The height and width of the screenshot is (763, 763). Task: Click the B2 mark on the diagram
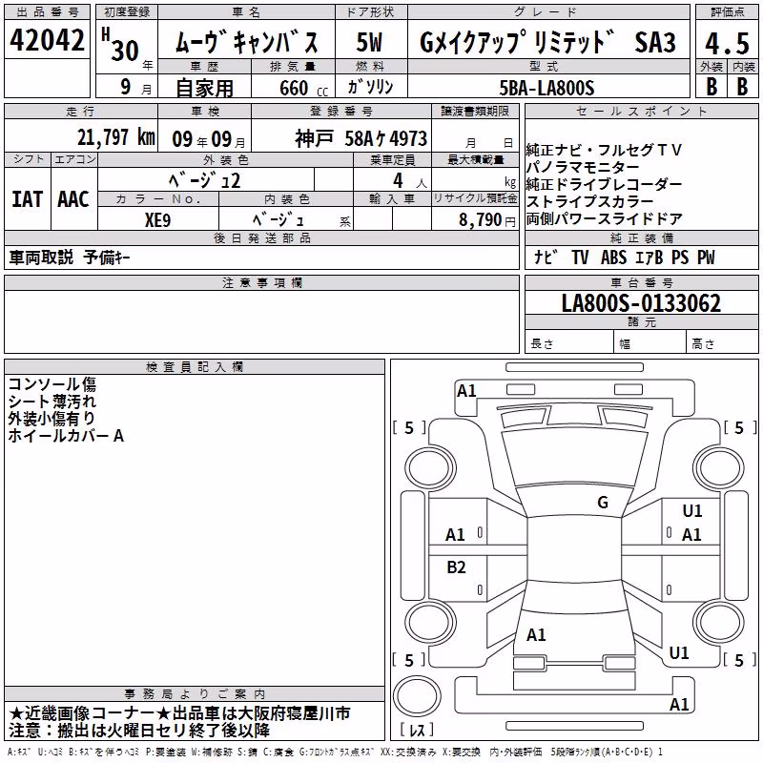point(456,567)
